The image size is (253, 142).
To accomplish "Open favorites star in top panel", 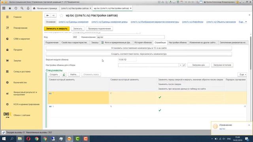I will (10, 8).
